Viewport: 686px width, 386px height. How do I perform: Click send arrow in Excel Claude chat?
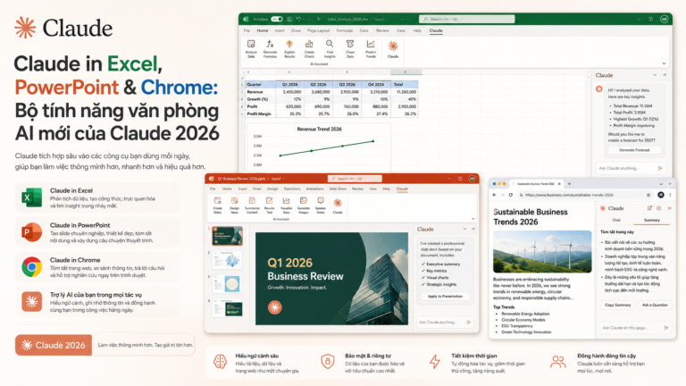[x=660, y=168]
